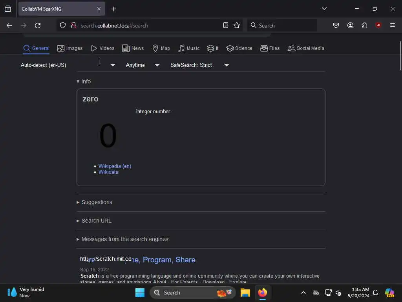Click the back navigation arrow
Screen dimensions: 402x302
click(9, 26)
